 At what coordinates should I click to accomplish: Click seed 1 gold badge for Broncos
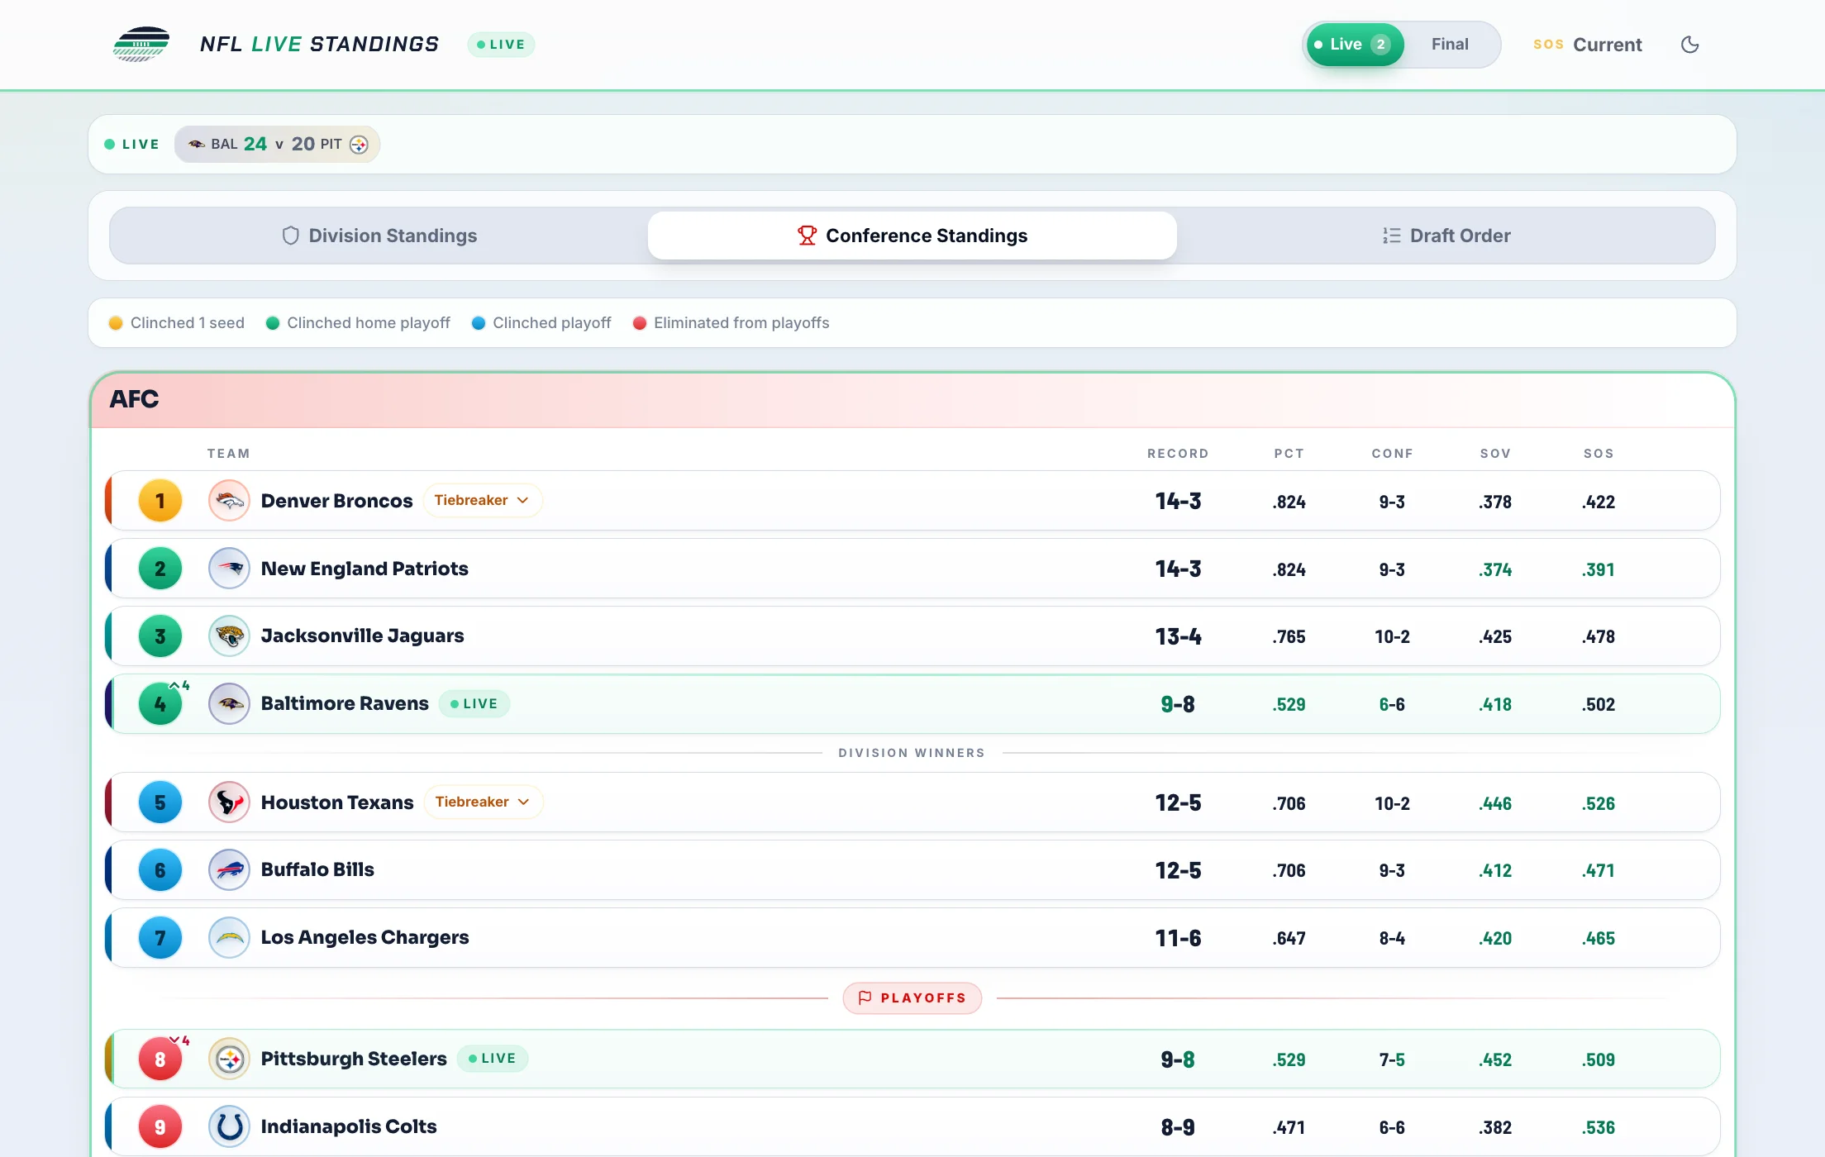pos(160,501)
